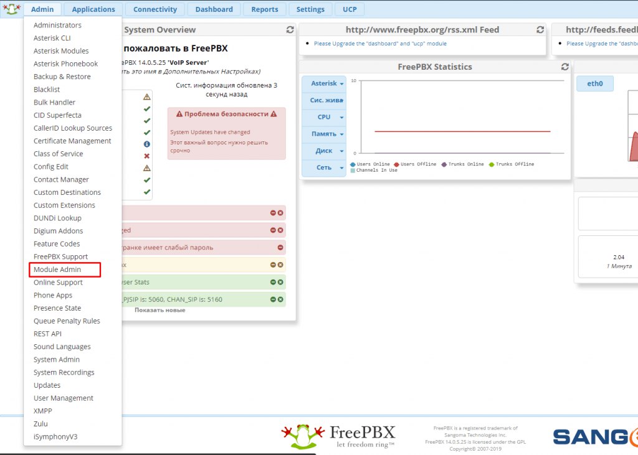Toggle the Users Online legend entry

pyautogui.click(x=370, y=164)
